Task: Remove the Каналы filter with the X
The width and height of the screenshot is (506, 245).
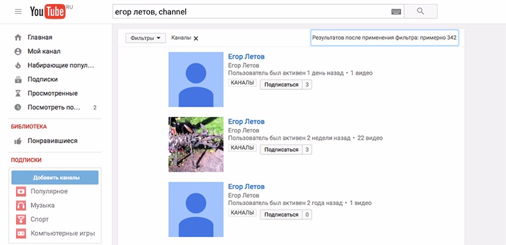Action: [196, 39]
